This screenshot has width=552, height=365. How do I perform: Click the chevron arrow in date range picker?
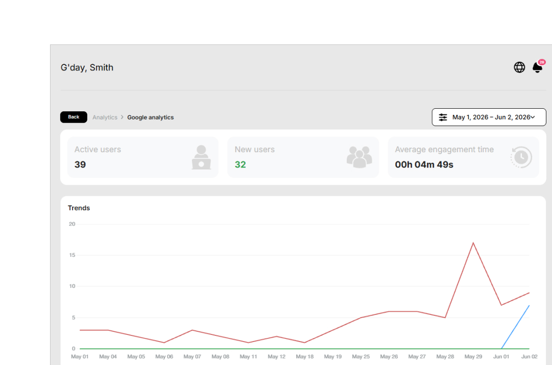pos(533,117)
